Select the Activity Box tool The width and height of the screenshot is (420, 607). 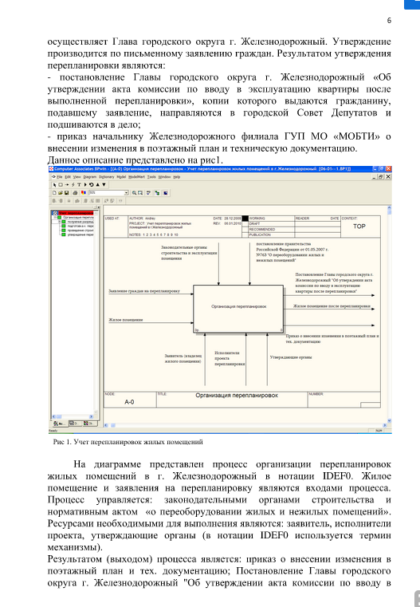coord(61,185)
